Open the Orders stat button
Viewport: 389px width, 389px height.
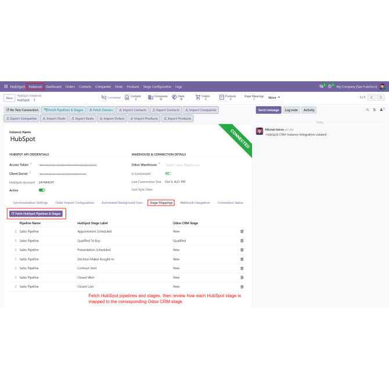[206, 98]
